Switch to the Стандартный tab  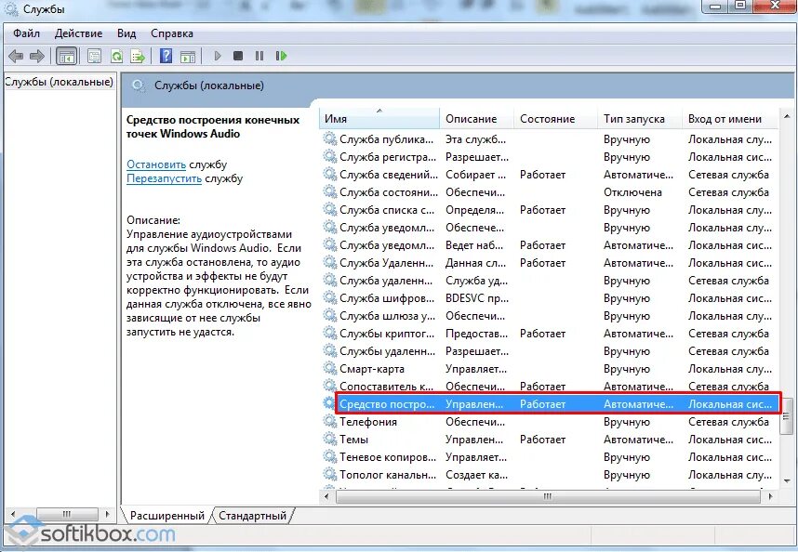click(x=252, y=516)
